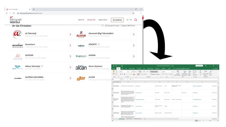
Task: Expand the Accenture row arrow
Action: coord(70,45)
